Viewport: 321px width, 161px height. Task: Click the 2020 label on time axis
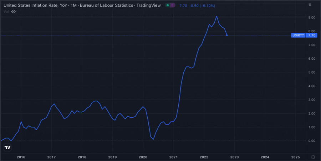tap(143, 157)
